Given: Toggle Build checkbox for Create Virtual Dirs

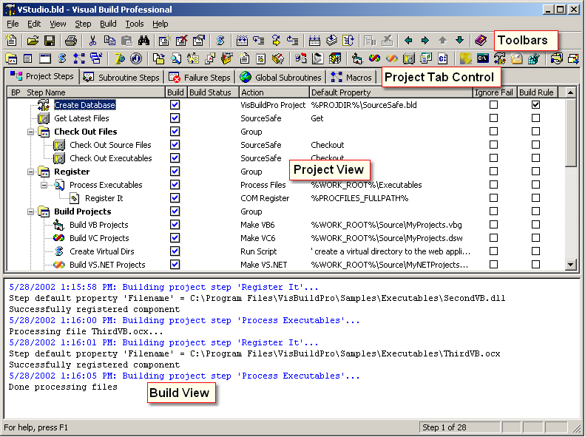Looking at the screenshot, I should coord(175,251).
